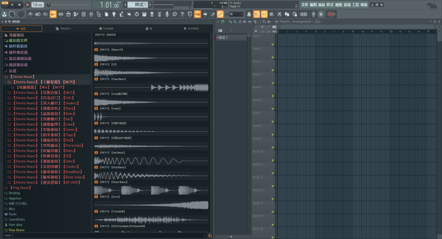Click the 130.000 tempo field
The width and height of the screenshot is (442, 239).
click(x=37, y=4)
